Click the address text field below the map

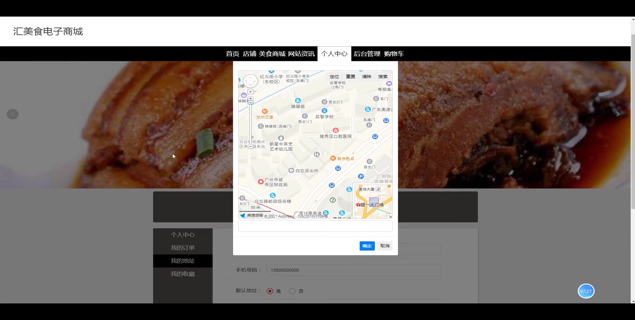pyautogui.click(x=315, y=226)
